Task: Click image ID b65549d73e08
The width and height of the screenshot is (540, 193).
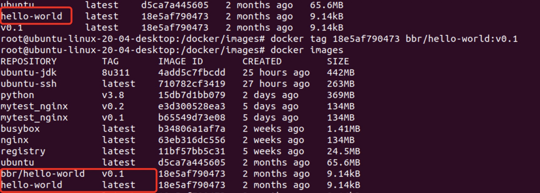Action: pyautogui.click(x=192, y=118)
